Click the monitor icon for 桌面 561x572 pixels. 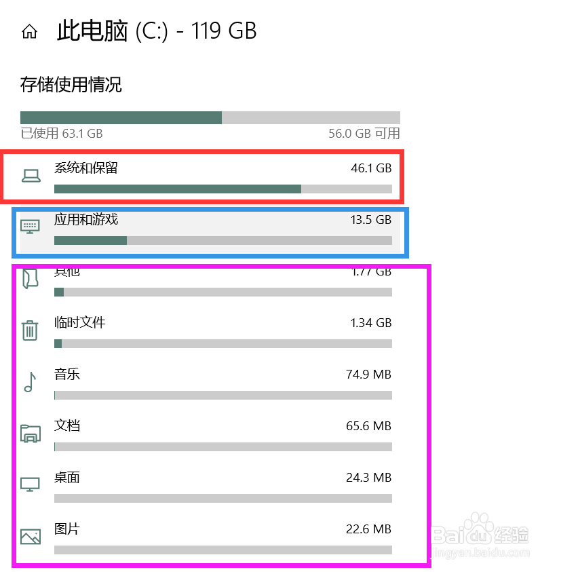31,484
